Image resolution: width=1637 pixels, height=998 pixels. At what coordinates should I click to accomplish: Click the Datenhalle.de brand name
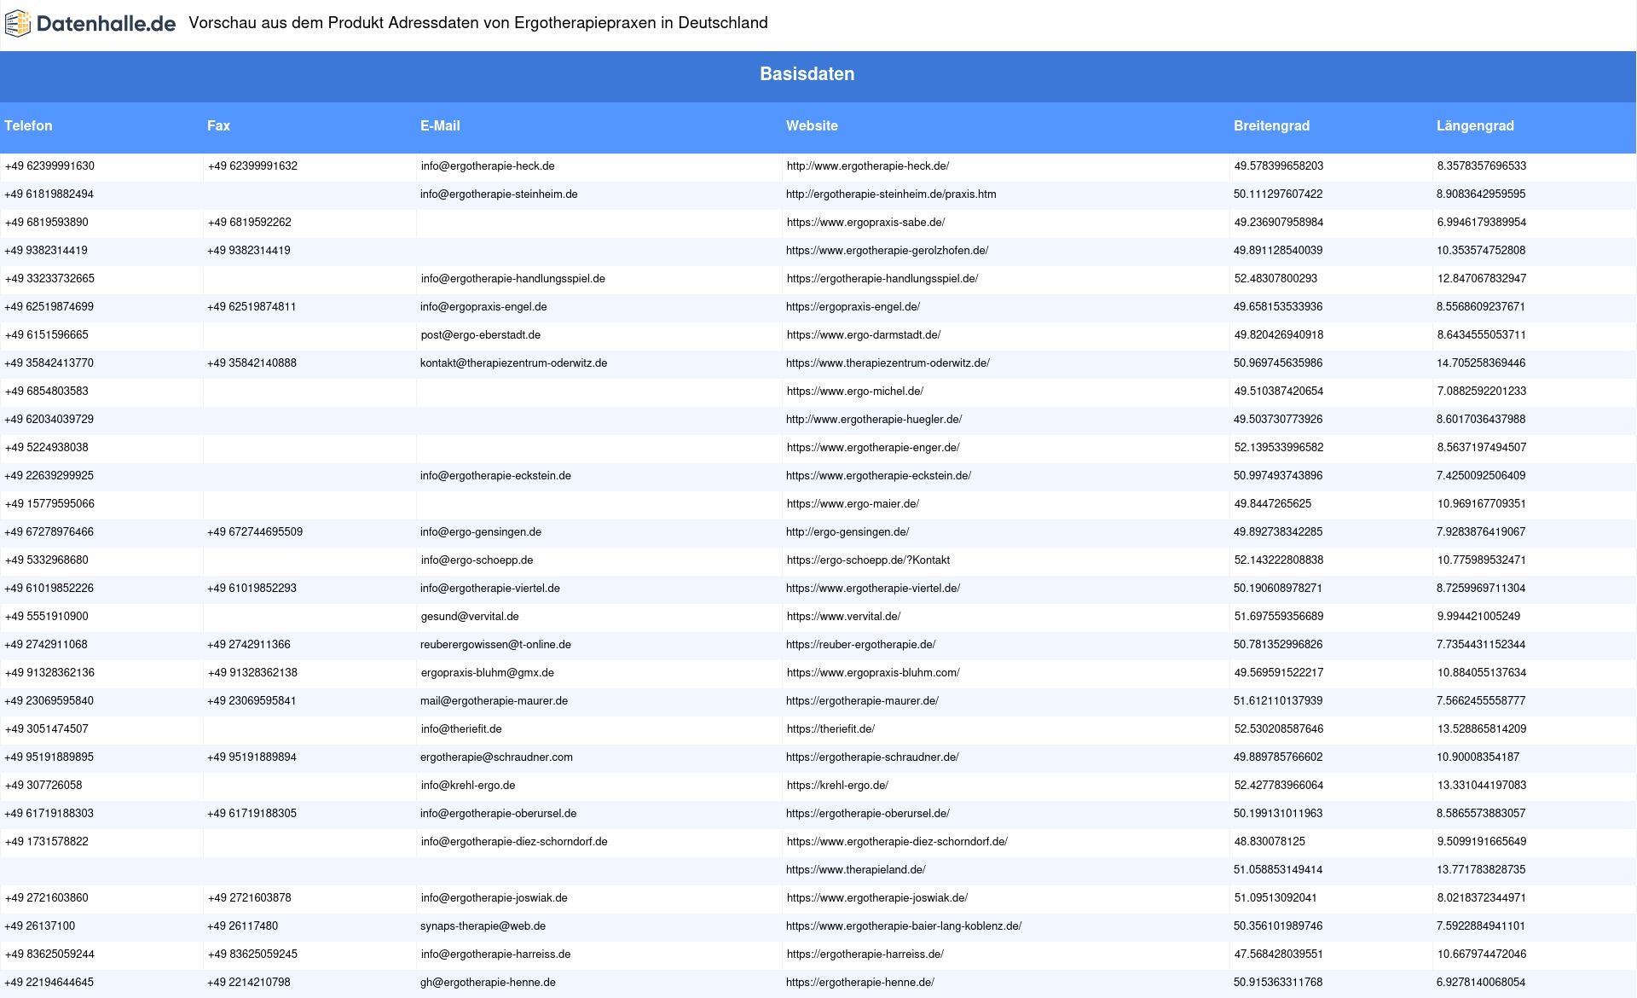[x=107, y=24]
